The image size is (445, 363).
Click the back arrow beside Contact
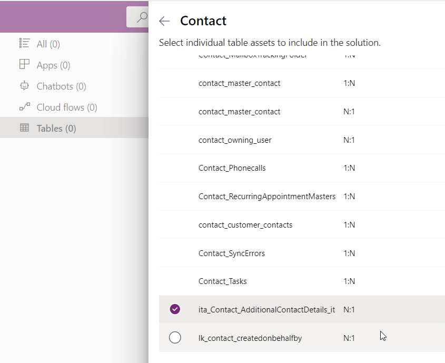point(164,21)
